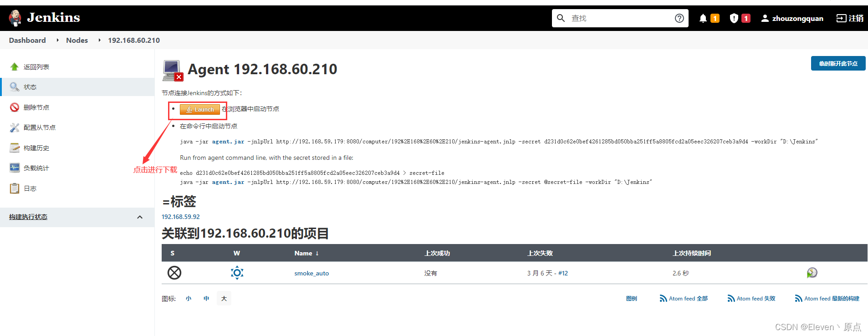Open the 图例 legend link
Screen dimensions: 868x336
(x=632, y=299)
